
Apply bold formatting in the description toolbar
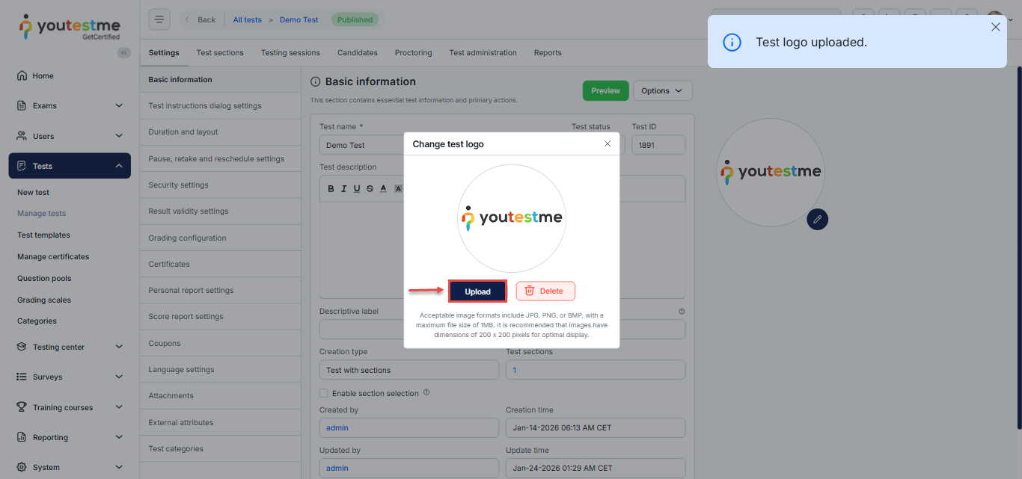(331, 188)
